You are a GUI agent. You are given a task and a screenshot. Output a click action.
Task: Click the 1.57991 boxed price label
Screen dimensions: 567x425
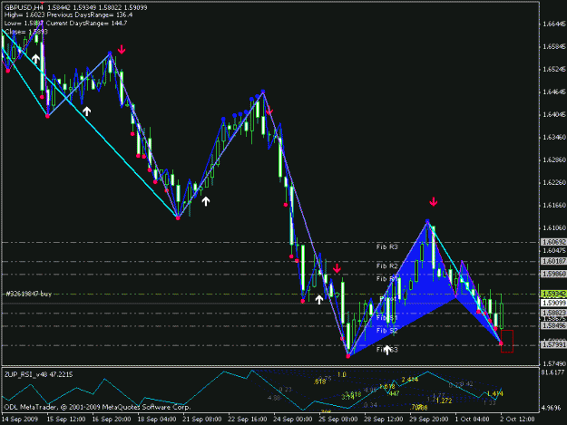(553, 345)
